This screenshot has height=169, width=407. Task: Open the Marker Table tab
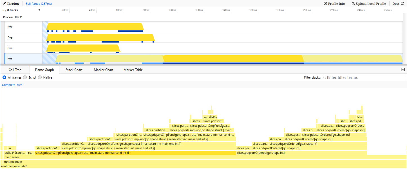coord(133,70)
